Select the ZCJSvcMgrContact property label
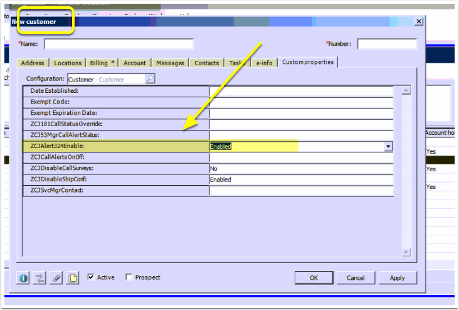Viewport: 459px width, 310px height. tap(57, 190)
